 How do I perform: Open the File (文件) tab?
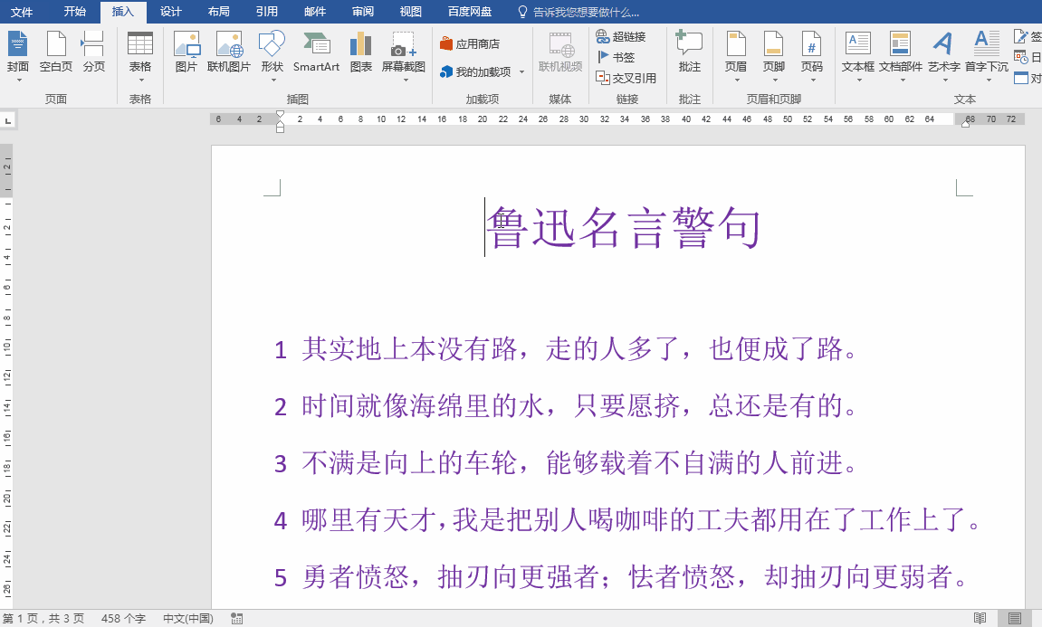click(21, 12)
